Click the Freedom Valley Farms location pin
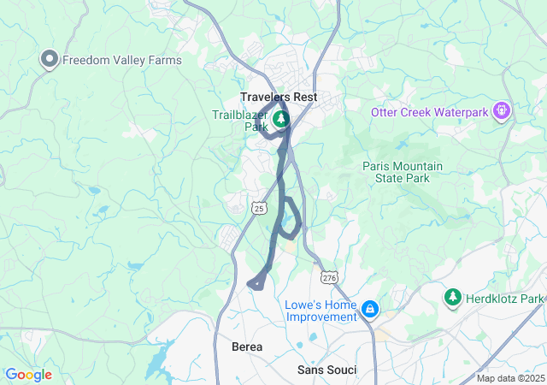This screenshot has height=385, width=547. tap(50, 59)
